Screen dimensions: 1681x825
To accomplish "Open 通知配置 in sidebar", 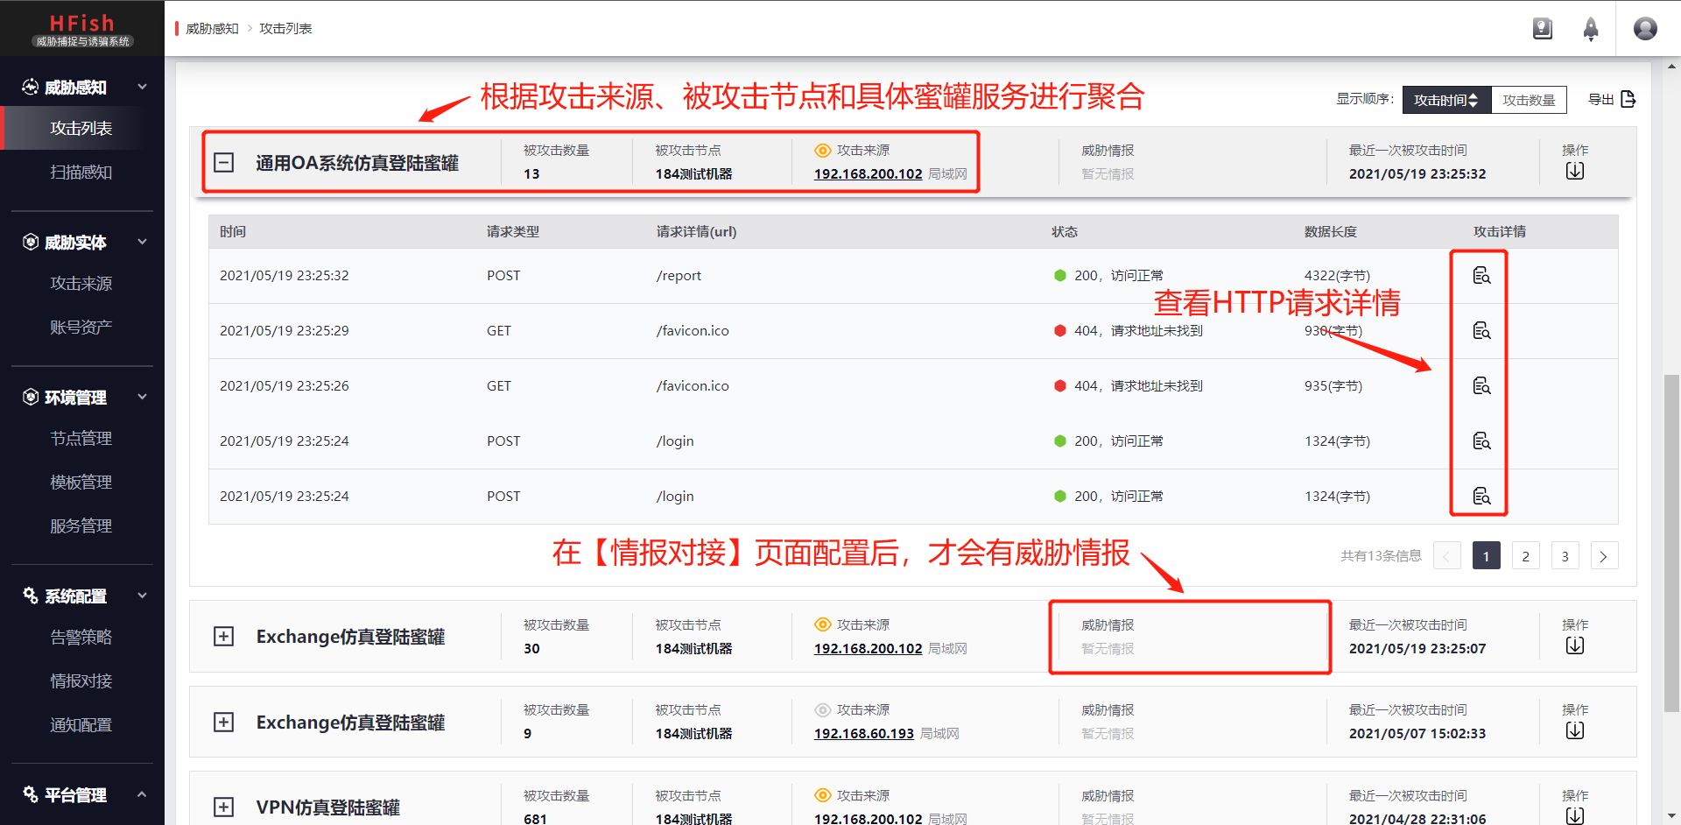I will pos(81,725).
